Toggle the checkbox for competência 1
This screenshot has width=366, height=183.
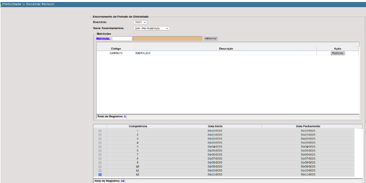pos(100,131)
